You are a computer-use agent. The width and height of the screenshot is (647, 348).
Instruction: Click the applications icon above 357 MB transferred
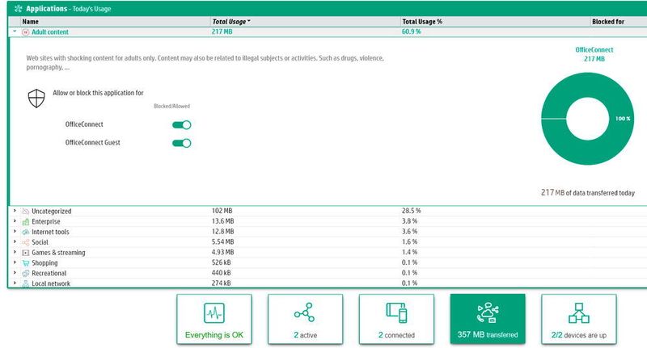pos(488,312)
